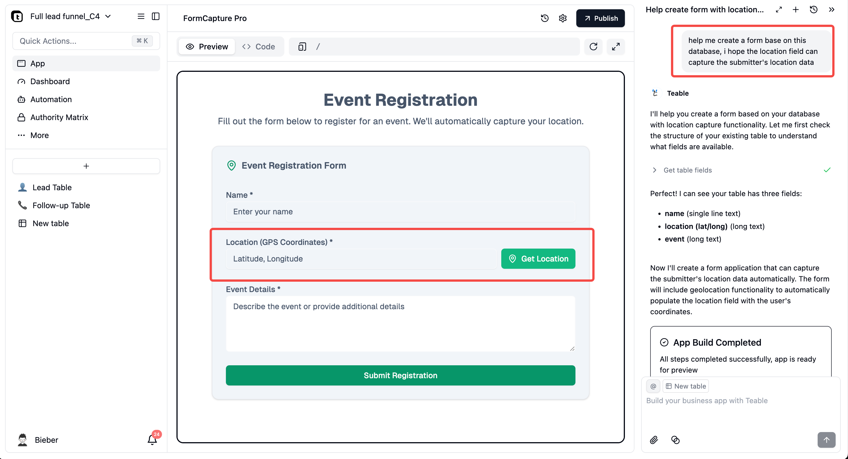This screenshot has width=848, height=459.
Task: Click the notification bell
Action: click(152, 440)
